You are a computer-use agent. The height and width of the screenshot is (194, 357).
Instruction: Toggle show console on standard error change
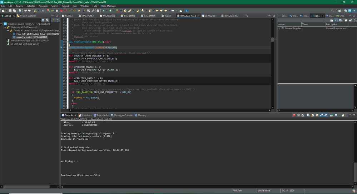point(326,115)
